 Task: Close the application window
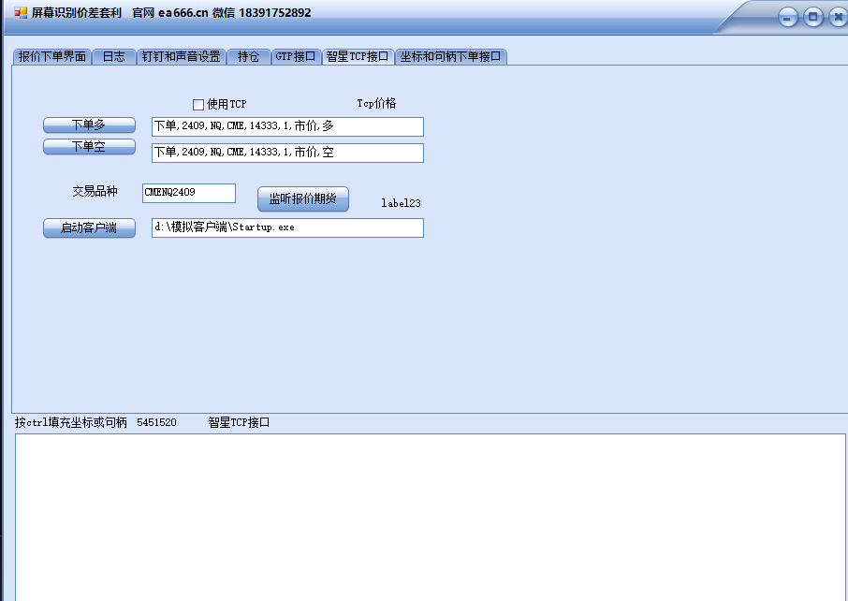click(x=838, y=17)
